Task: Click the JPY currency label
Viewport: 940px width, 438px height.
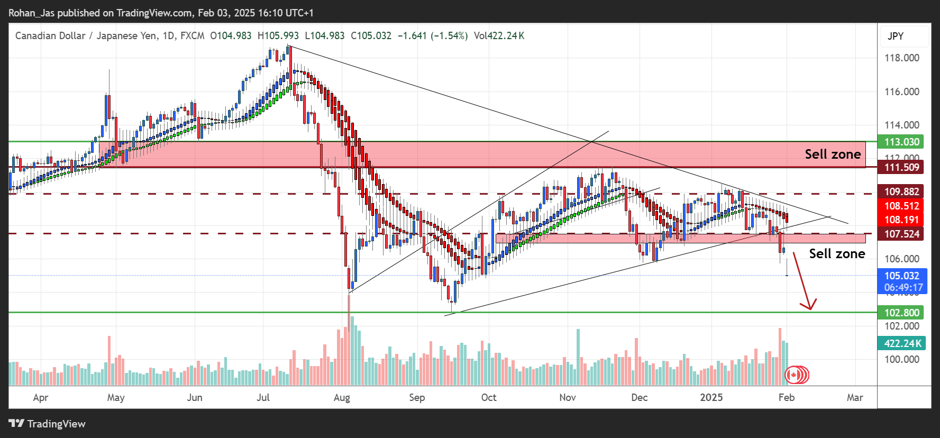Action: [x=896, y=36]
